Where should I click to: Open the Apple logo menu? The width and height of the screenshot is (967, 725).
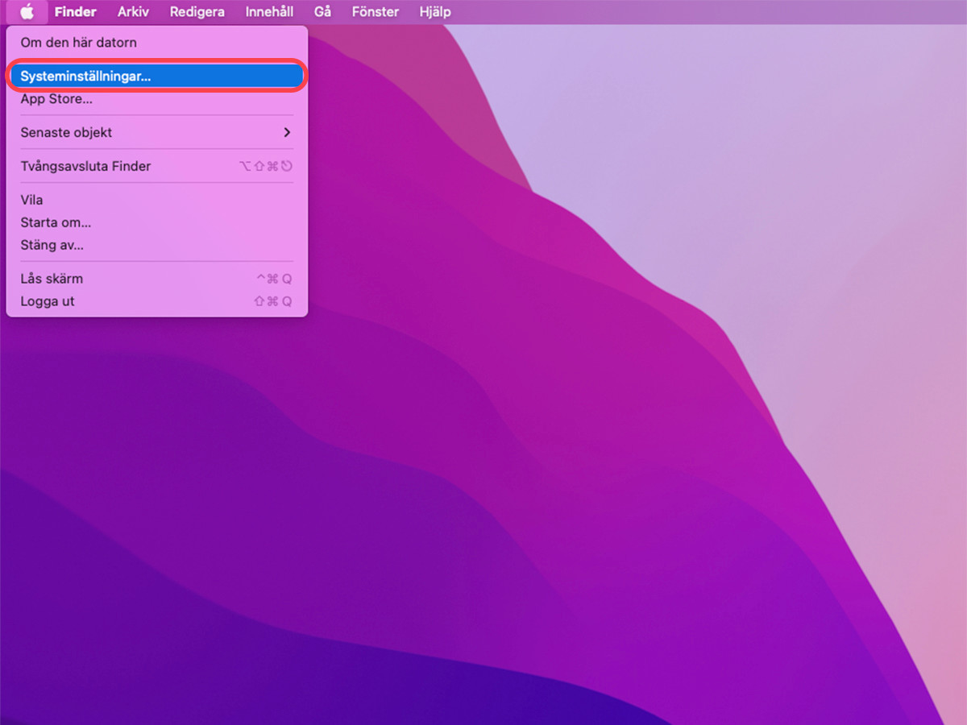click(x=27, y=12)
